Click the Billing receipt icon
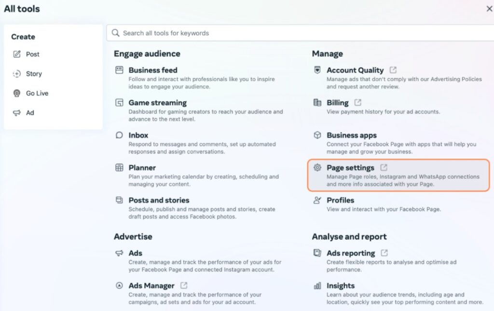Screen dimensions: 494x311 click(317, 103)
